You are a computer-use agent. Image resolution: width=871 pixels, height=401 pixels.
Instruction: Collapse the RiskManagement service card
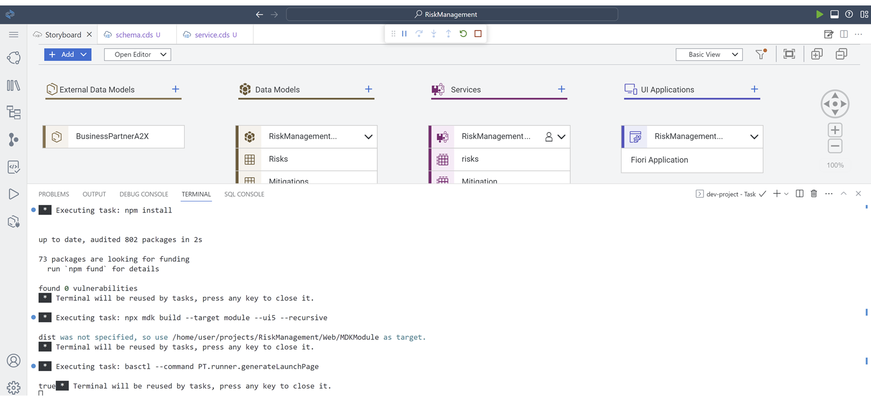pyautogui.click(x=562, y=137)
